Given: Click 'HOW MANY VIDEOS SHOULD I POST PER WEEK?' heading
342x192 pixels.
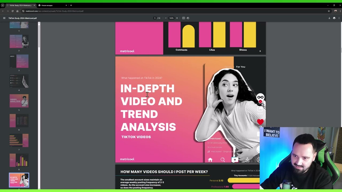Looking at the screenshot, I should (164, 172).
